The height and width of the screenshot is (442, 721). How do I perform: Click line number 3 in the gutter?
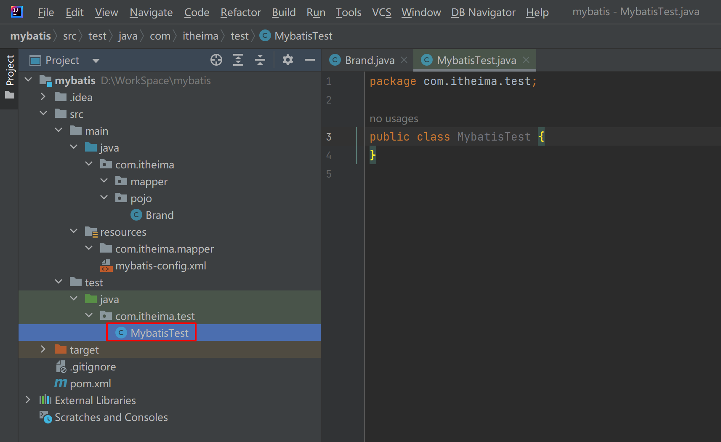tap(329, 137)
